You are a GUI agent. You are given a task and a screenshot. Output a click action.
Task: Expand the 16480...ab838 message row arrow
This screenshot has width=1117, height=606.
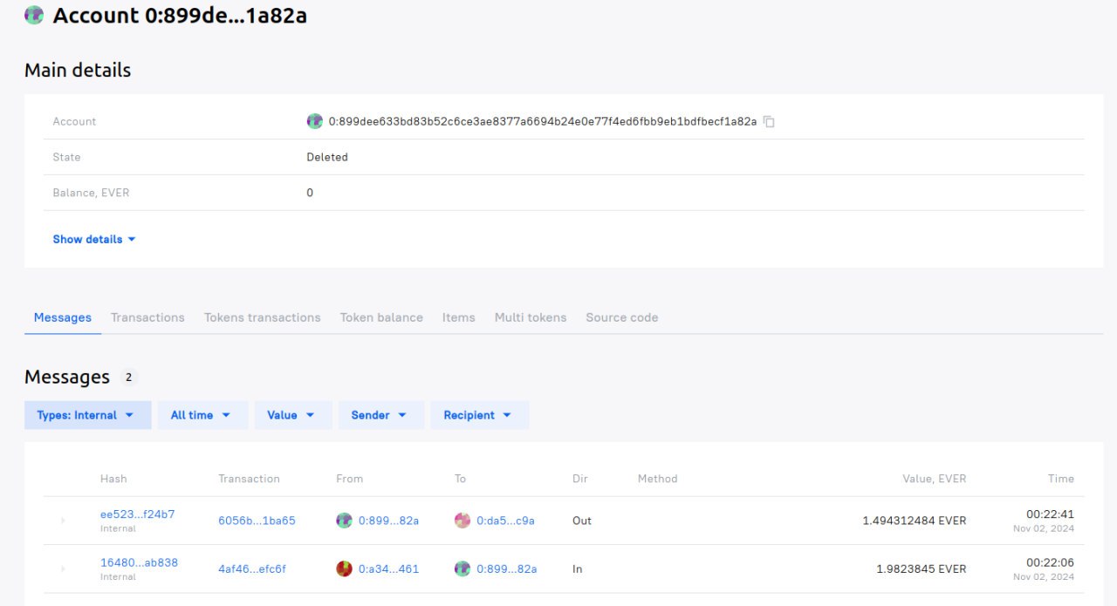coord(63,569)
